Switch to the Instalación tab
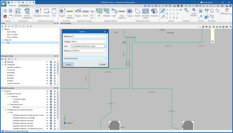 click(12, 5)
